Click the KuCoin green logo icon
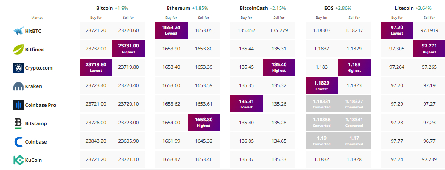Viewport: 445px width, 170px height. (x=18, y=160)
